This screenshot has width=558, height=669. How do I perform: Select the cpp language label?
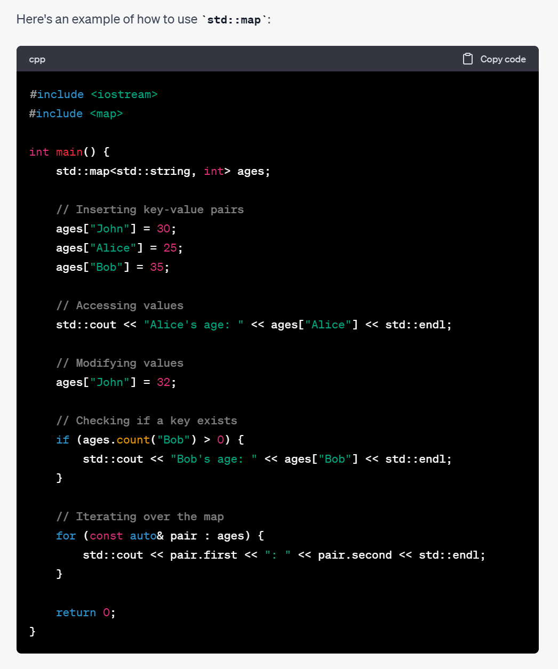click(x=37, y=59)
